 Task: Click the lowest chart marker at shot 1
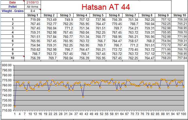point(15,106)
